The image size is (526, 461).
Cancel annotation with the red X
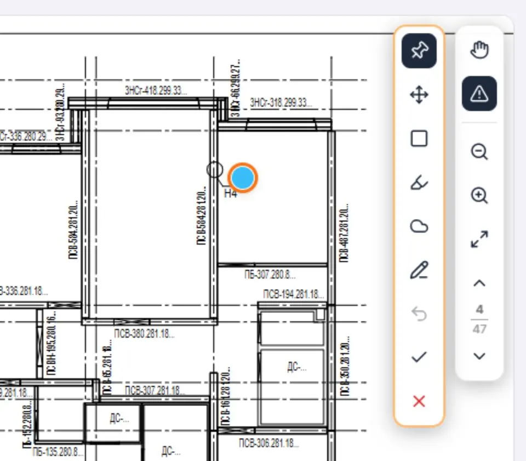419,401
